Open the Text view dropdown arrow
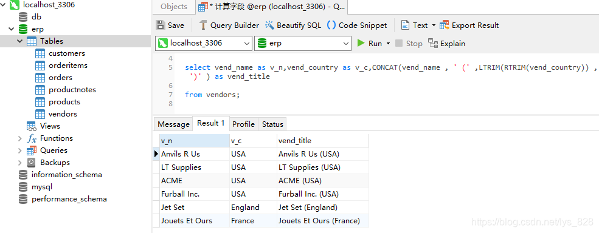This screenshot has width=599, height=233. (434, 25)
